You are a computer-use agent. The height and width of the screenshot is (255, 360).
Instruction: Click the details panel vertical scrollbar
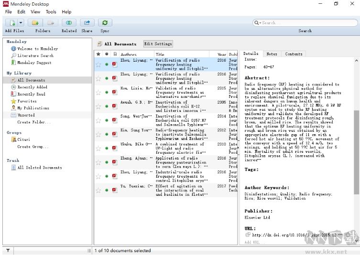(356, 153)
